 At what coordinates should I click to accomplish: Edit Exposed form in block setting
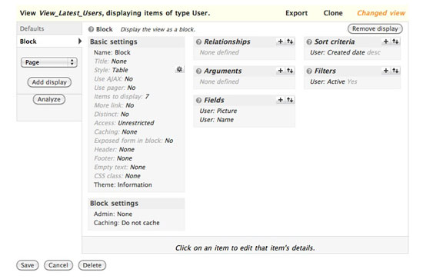(x=134, y=141)
